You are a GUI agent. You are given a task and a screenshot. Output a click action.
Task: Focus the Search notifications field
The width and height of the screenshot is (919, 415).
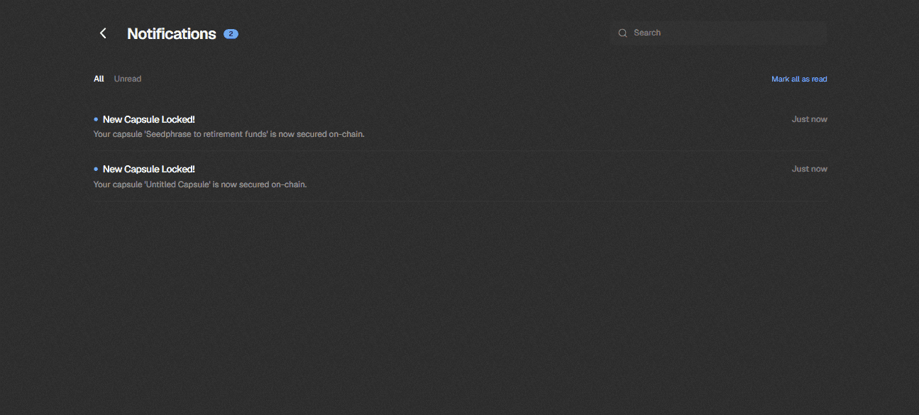point(719,33)
